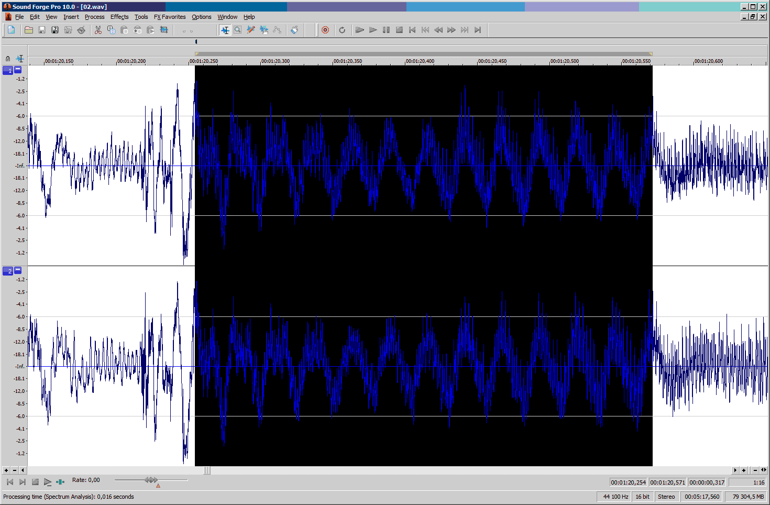Click Rewind in top toolbar

[x=438, y=30]
